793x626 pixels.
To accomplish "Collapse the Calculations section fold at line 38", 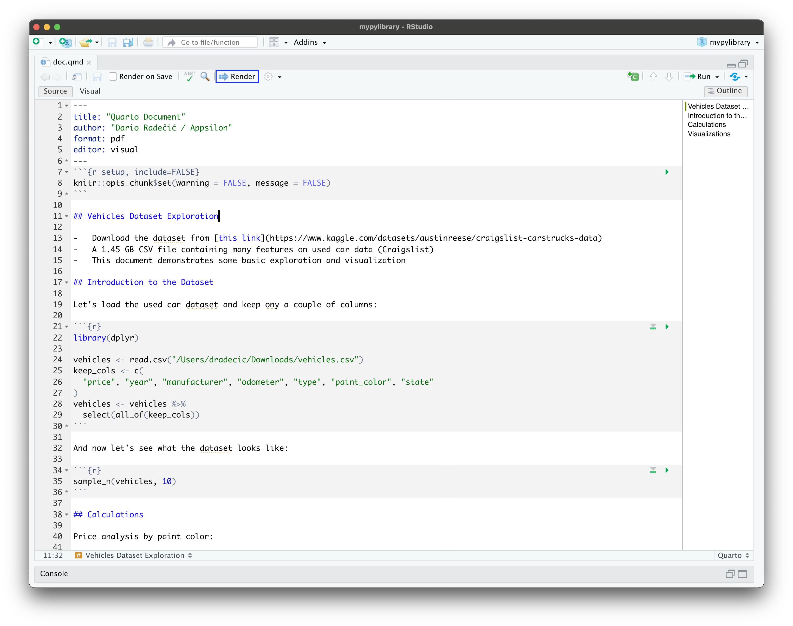I will [67, 514].
